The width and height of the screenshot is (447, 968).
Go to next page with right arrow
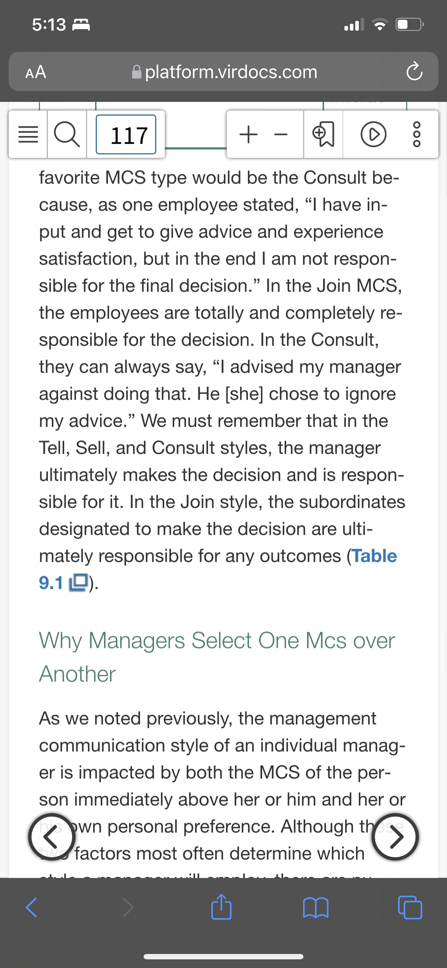point(395,837)
